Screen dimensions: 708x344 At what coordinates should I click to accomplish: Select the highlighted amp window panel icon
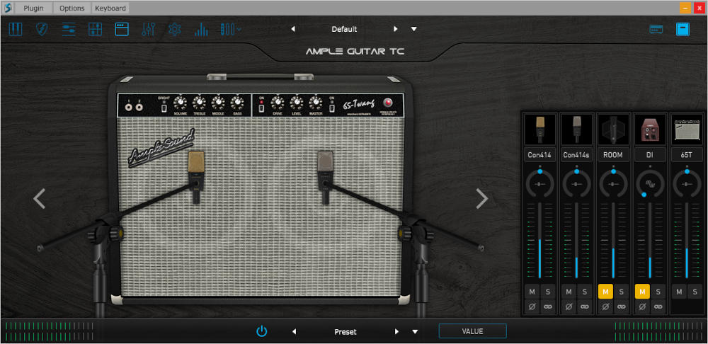click(x=122, y=29)
